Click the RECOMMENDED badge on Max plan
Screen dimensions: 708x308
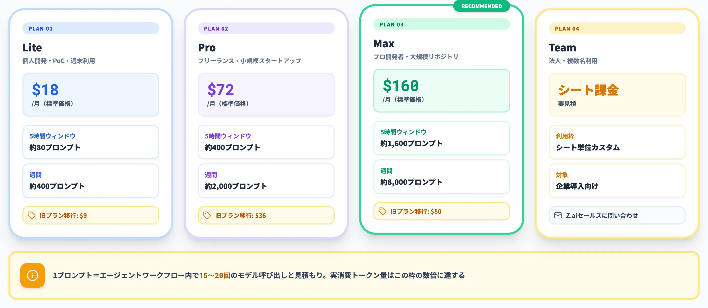point(481,6)
